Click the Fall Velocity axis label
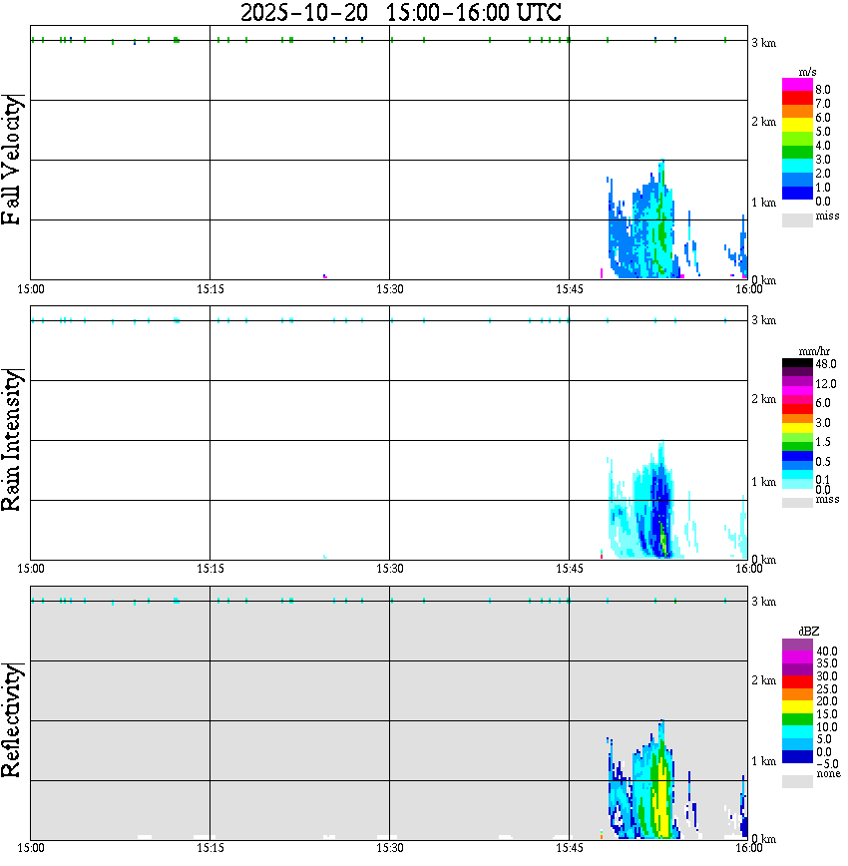848x866 pixels. 12,160
